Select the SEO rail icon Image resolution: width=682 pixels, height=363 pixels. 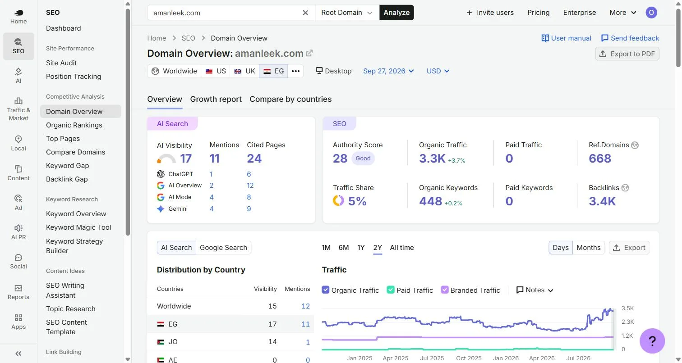coord(18,46)
